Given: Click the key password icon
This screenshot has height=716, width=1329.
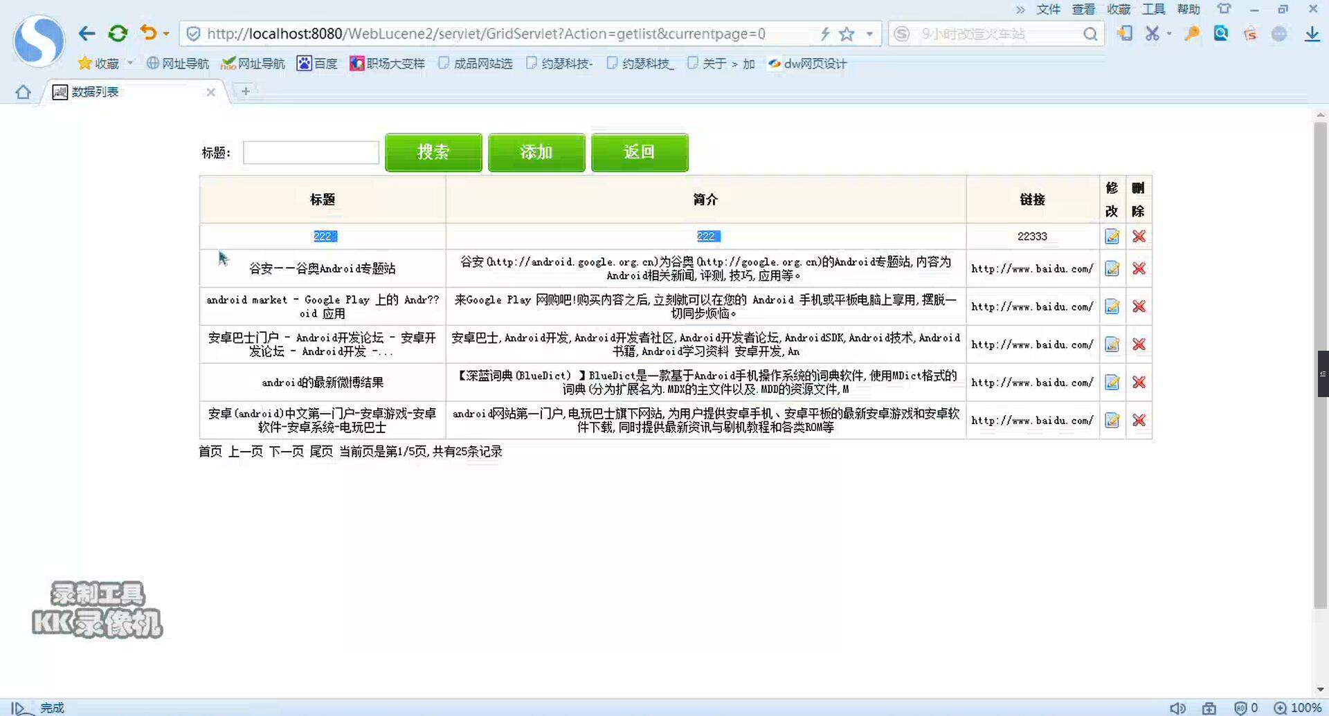Looking at the screenshot, I should [1191, 33].
